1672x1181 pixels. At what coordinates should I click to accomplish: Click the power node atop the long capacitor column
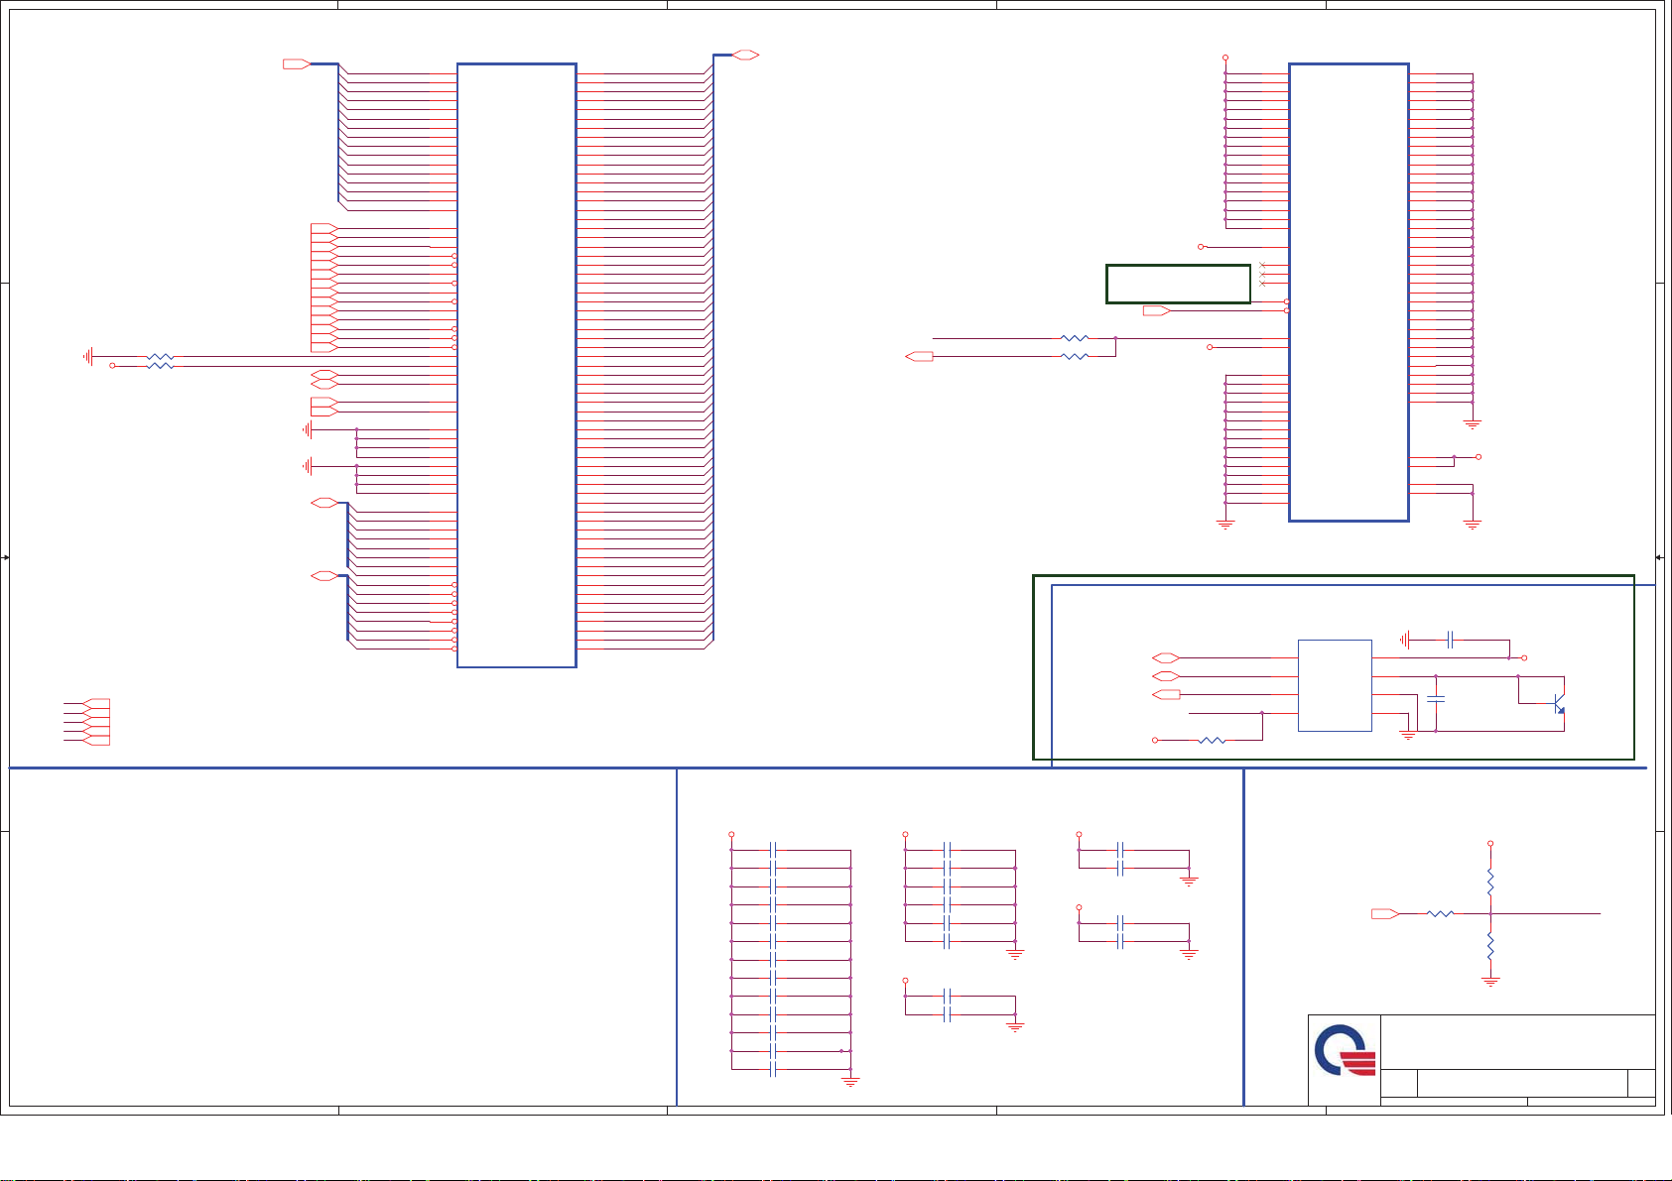(731, 834)
